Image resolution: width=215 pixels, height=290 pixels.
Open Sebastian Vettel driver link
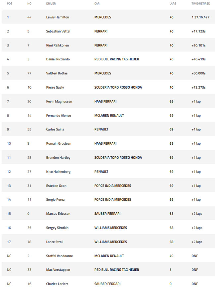click(58, 31)
